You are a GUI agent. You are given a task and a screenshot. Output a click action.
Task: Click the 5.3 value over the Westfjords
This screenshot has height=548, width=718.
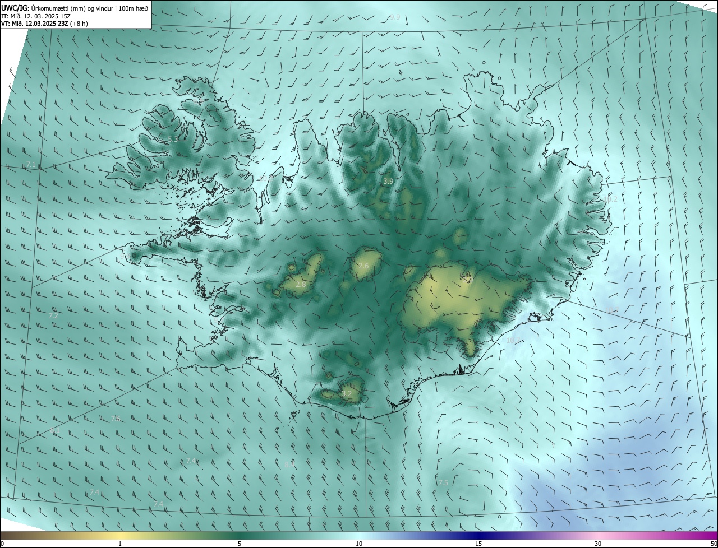pos(173,139)
